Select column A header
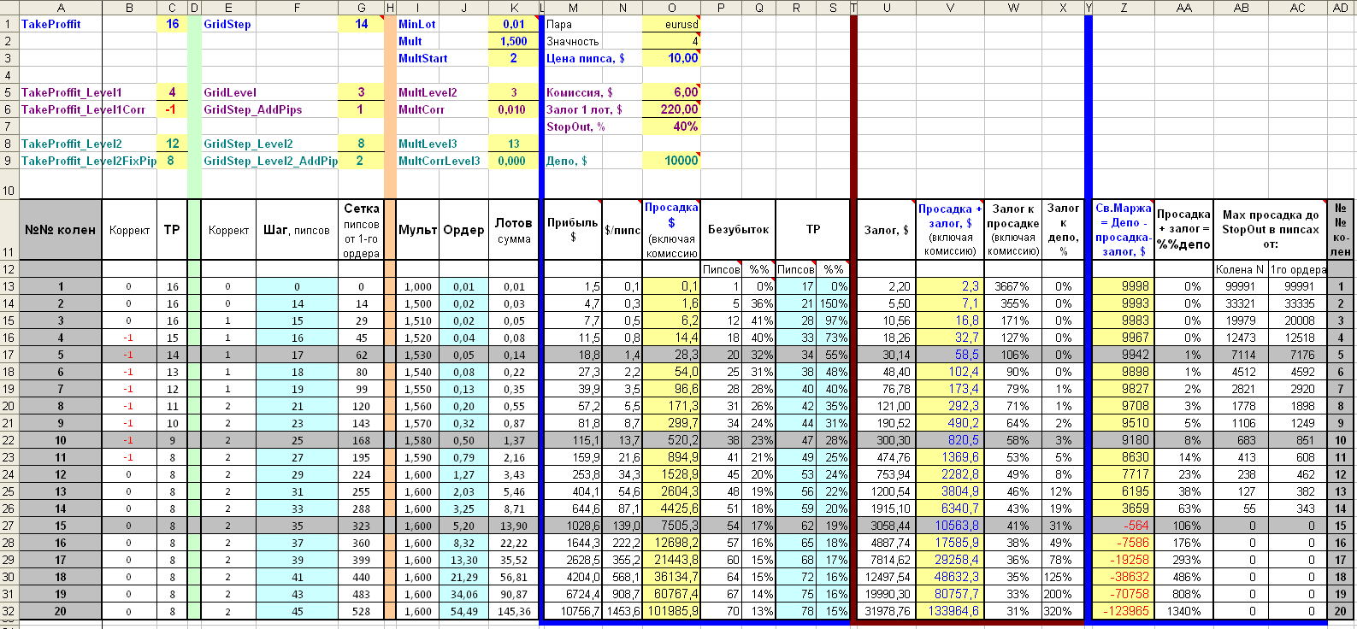 point(60,8)
